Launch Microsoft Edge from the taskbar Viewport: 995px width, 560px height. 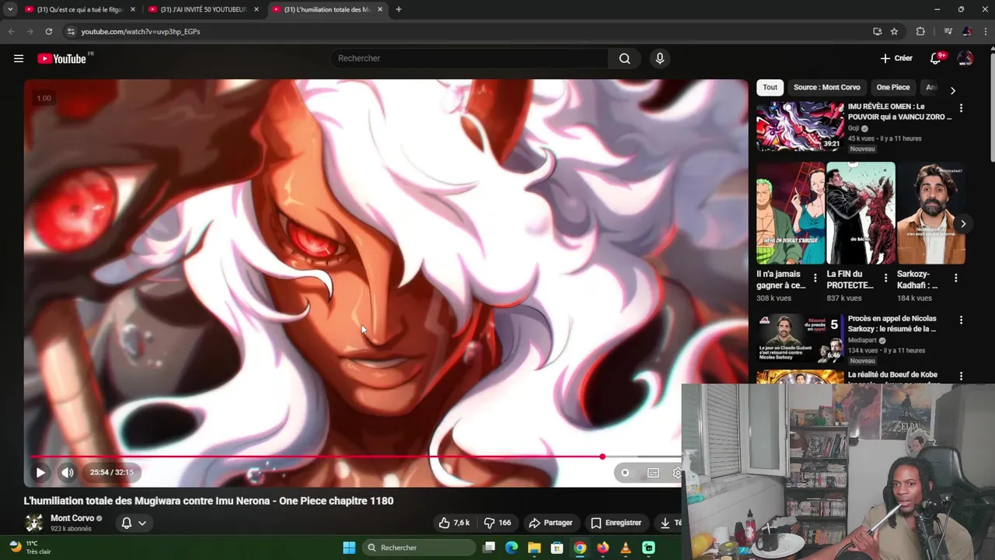[511, 548]
